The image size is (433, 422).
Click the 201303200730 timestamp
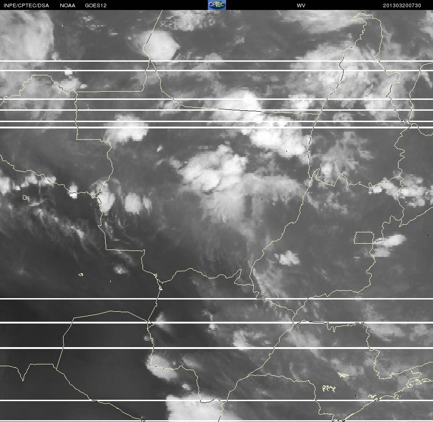402,5
